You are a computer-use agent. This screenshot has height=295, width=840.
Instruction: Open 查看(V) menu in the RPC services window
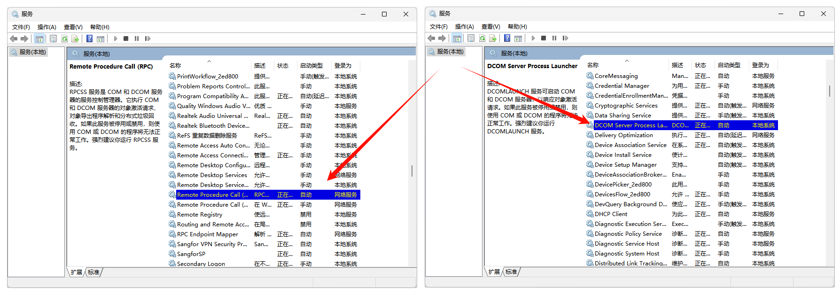click(x=73, y=27)
